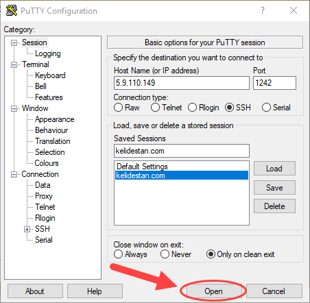310x303 pixels.
Task: Open the Logging category
Action: pyautogui.click(x=48, y=53)
